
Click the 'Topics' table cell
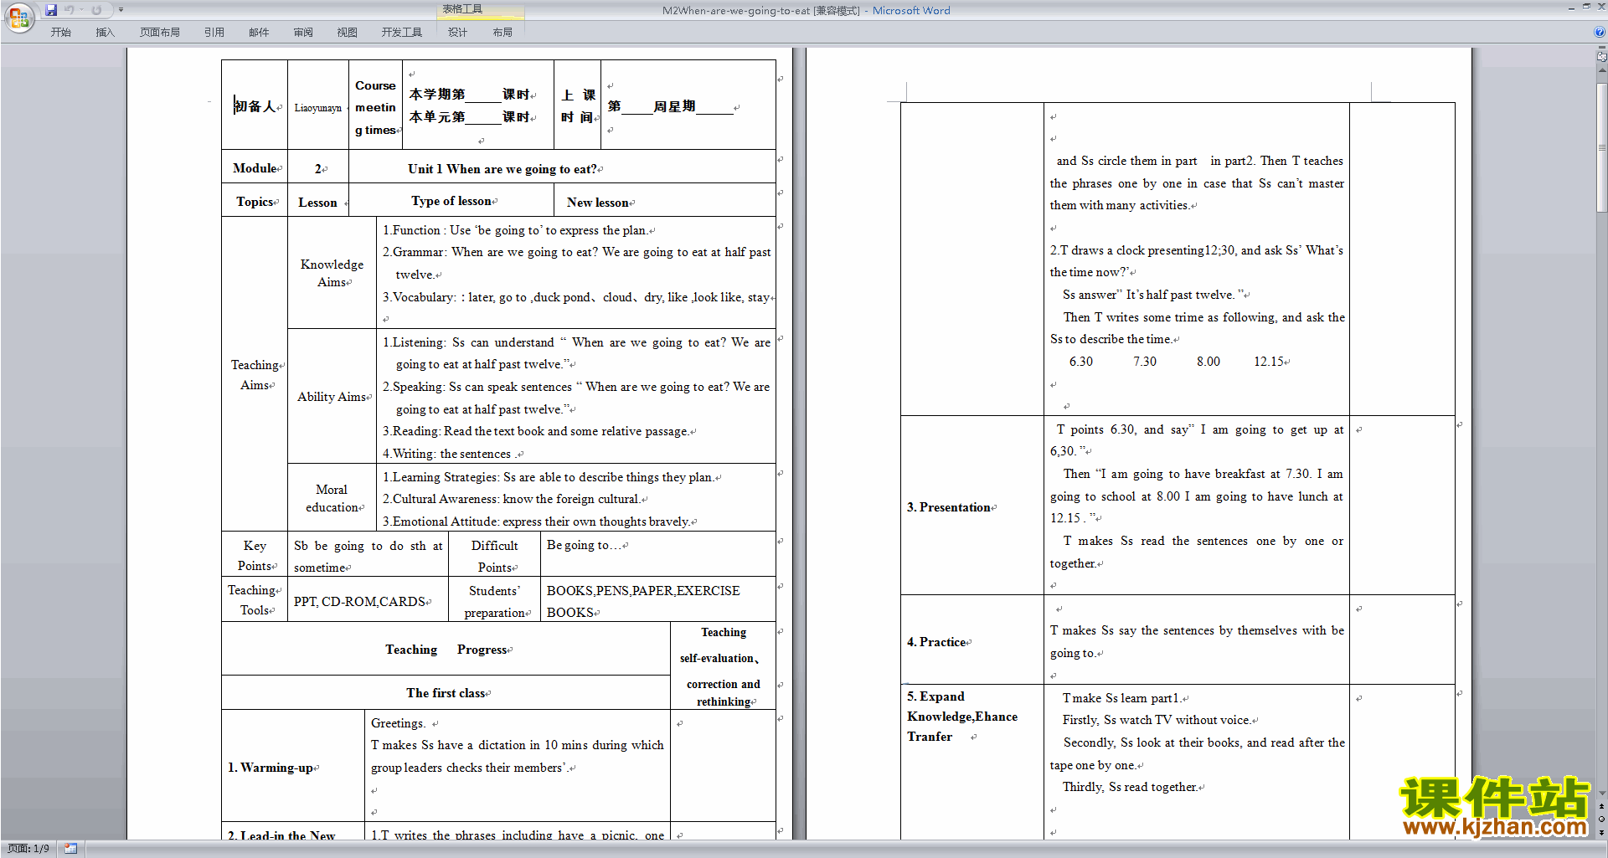pos(255,202)
